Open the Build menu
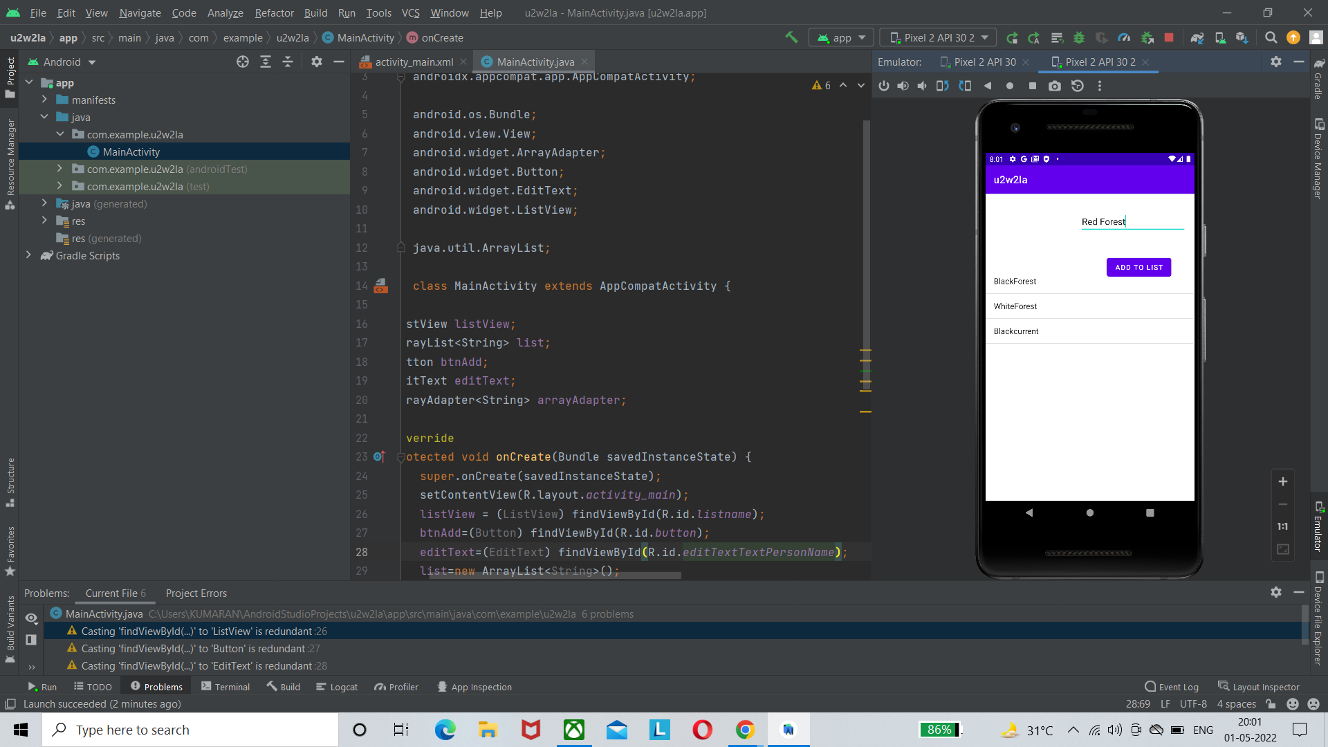 pos(315,12)
